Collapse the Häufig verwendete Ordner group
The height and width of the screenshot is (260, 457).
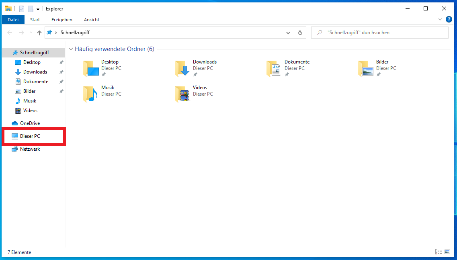pyautogui.click(x=71, y=49)
